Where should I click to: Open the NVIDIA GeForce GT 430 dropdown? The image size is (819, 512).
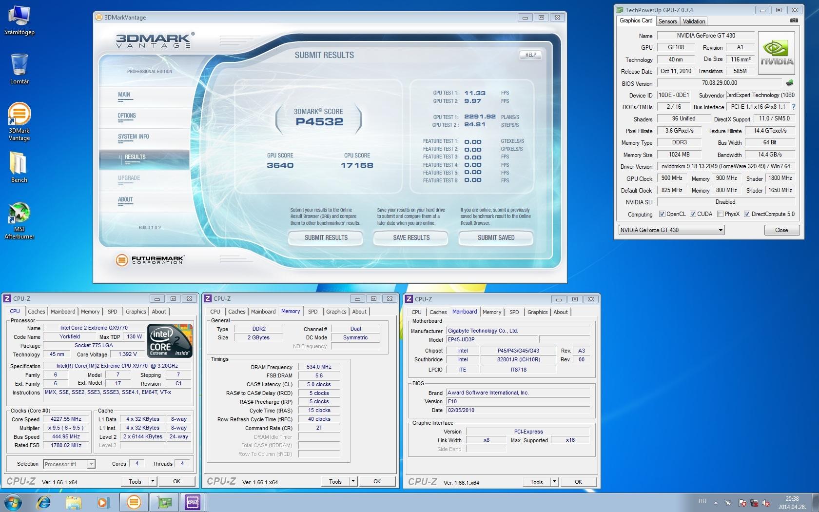[x=671, y=230]
